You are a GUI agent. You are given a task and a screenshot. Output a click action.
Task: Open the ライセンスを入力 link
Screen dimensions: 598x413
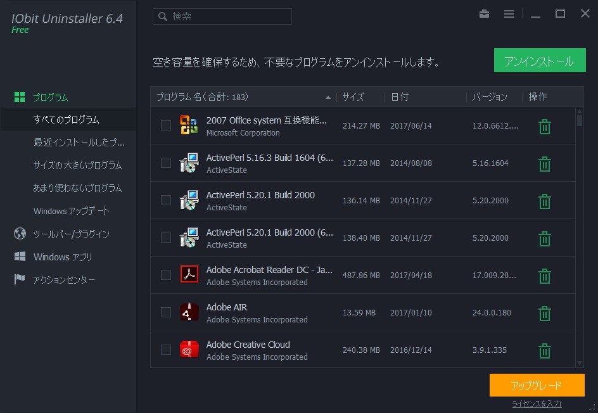pos(536,403)
